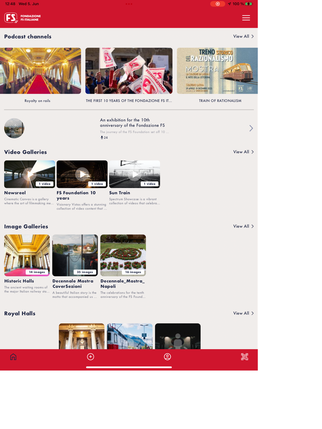Viewport: 322px width, 429px height.
Task: Tap the microphone episode count icon
Action: [102, 138]
